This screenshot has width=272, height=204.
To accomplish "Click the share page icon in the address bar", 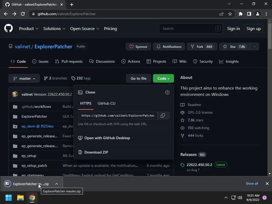I will (x=222, y=14).
